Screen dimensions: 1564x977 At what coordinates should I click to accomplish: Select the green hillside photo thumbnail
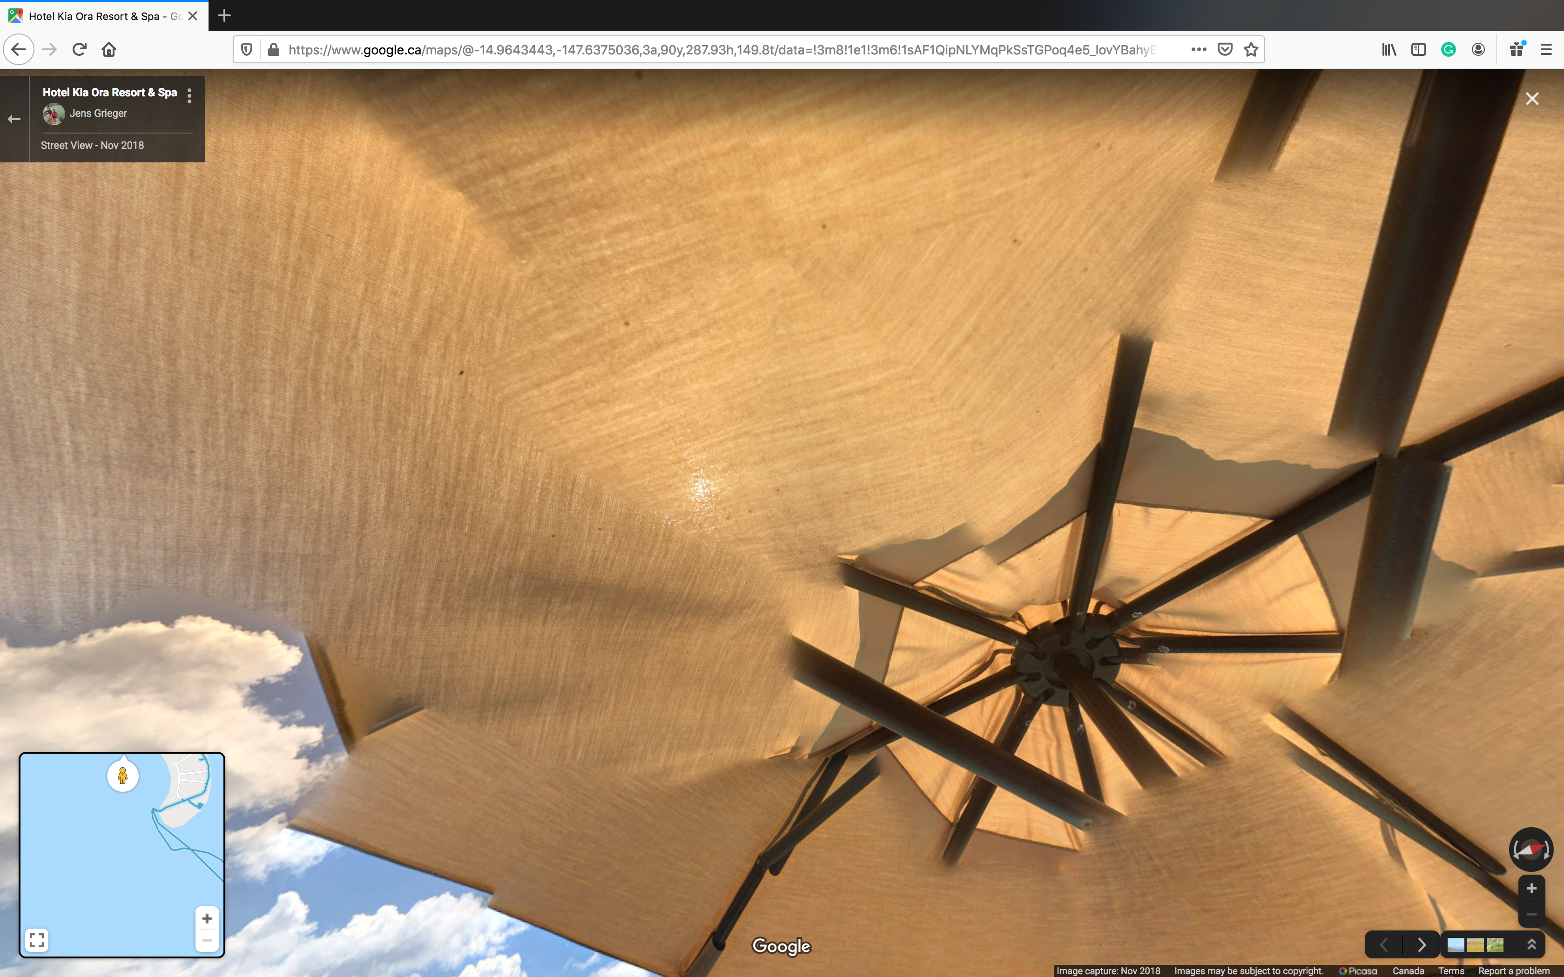[x=1495, y=945]
